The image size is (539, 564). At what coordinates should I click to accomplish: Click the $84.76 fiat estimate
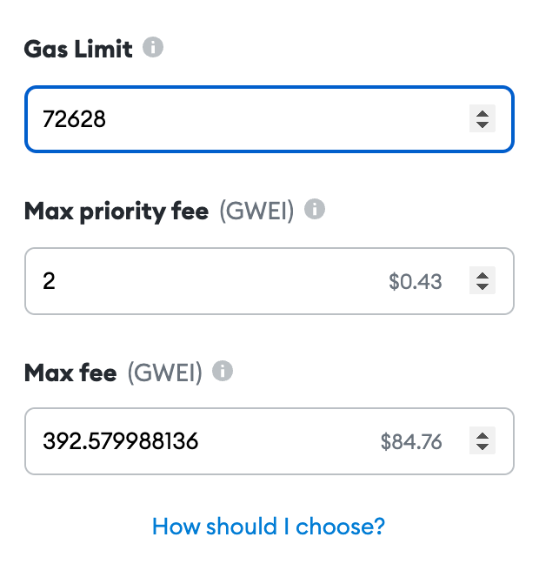pos(411,441)
